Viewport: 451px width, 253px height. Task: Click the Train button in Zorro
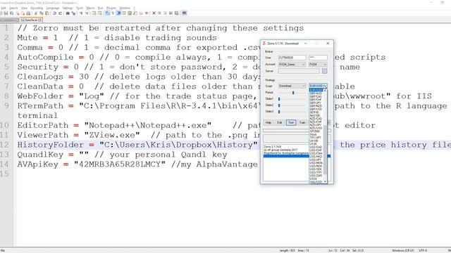[302, 122]
